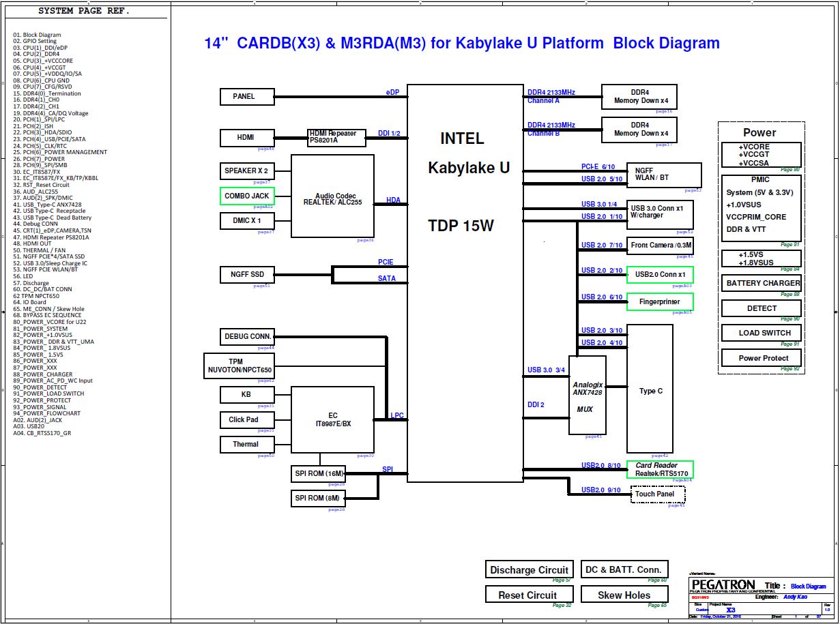Select list entry '88_POWER_CHARGER'
Viewport: 840px width, 624px height.
pyautogui.click(x=43, y=374)
